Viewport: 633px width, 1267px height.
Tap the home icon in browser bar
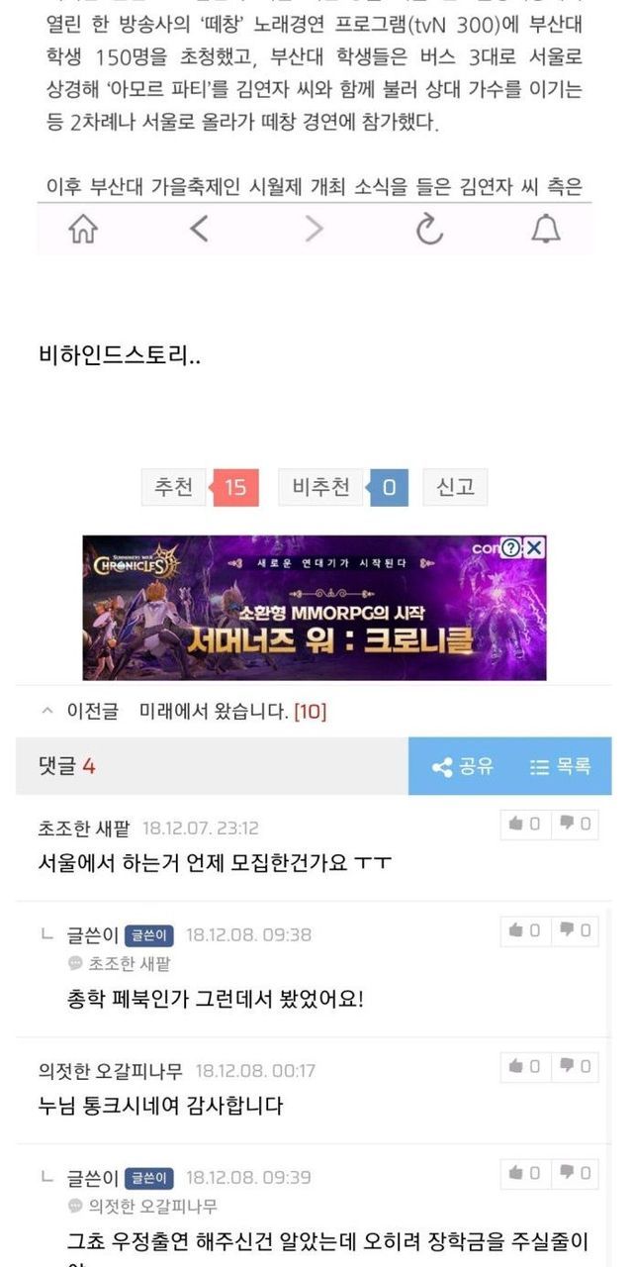click(x=84, y=230)
